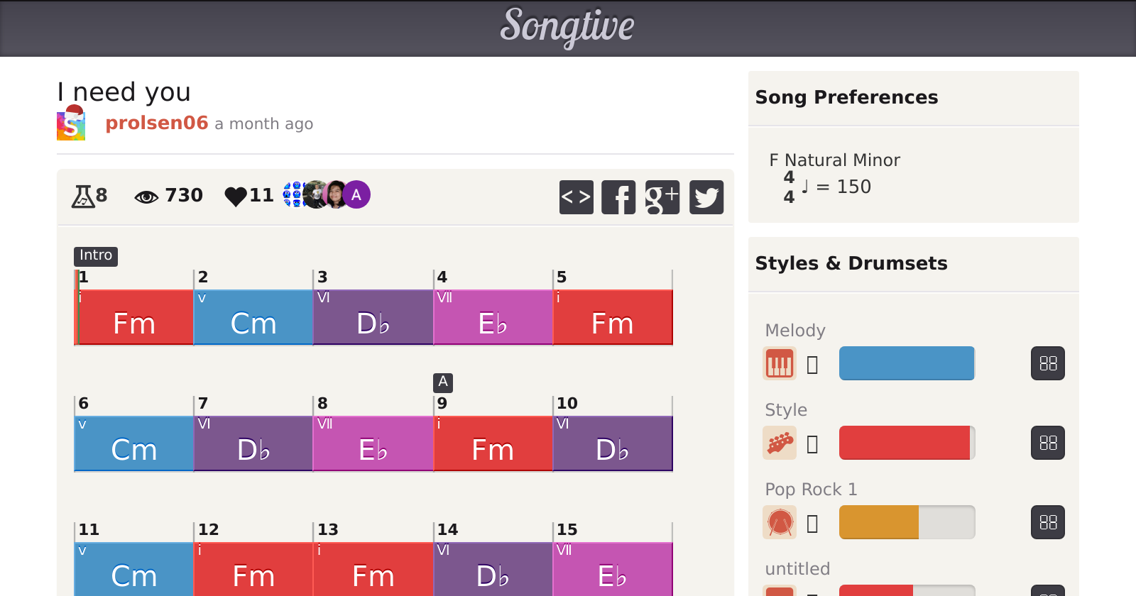This screenshot has width=1136, height=596.
Task: Share the song on Twitter
Action: coord(706,197)
